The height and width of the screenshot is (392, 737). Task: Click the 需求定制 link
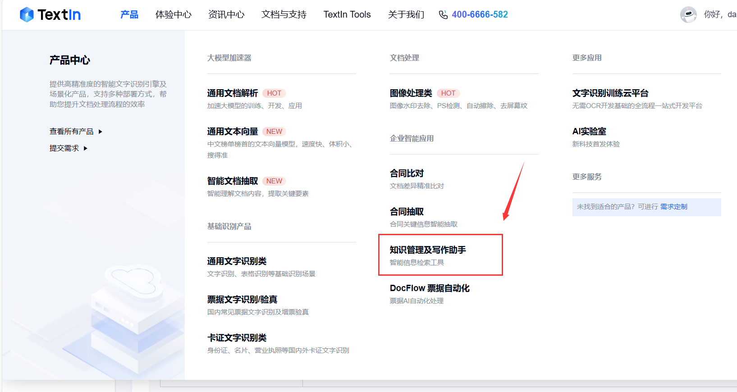[674, 207]
